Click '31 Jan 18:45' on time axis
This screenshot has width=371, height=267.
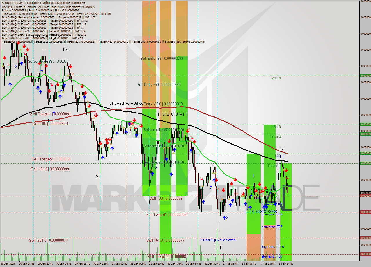point(193,264)
